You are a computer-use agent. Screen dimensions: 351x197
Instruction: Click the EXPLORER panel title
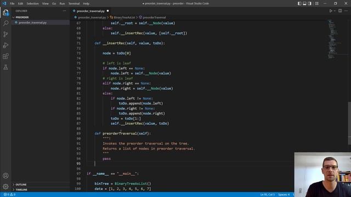21,11
